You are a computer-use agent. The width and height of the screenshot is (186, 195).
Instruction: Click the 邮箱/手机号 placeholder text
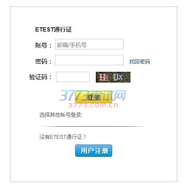[x=72, y=45]
